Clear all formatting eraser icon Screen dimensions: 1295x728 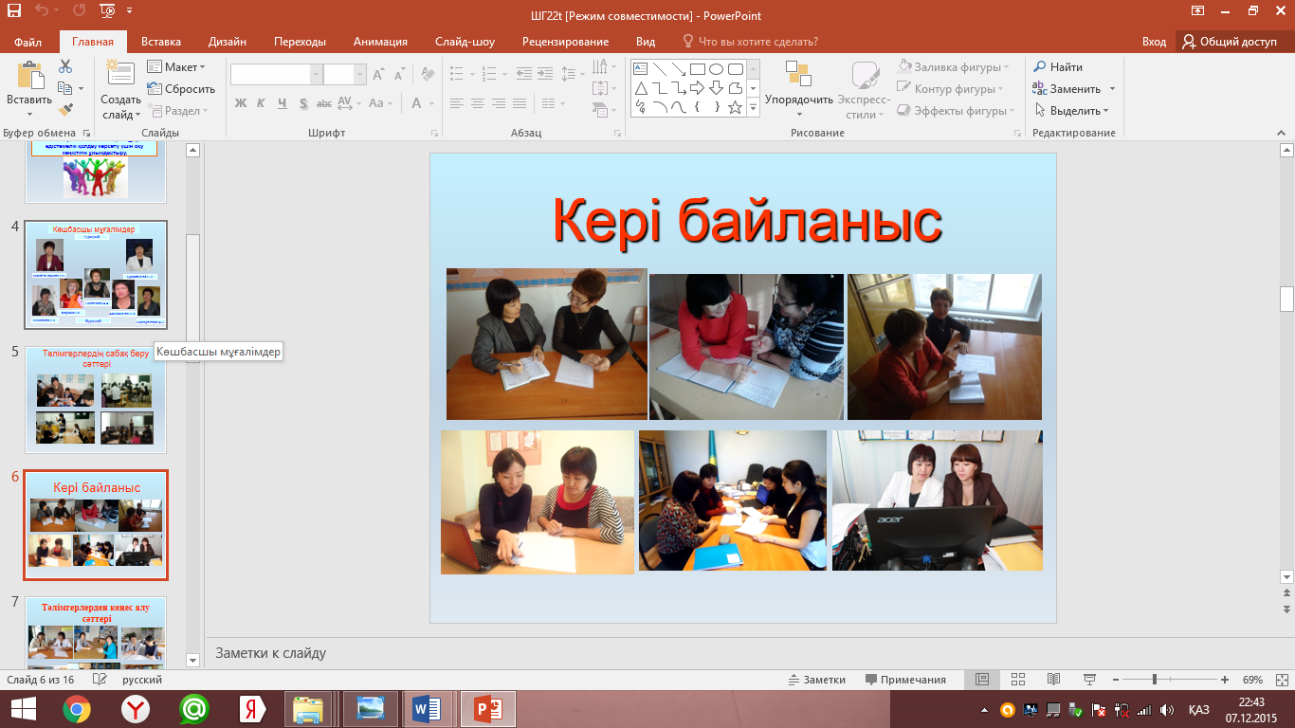pos(428,74)
